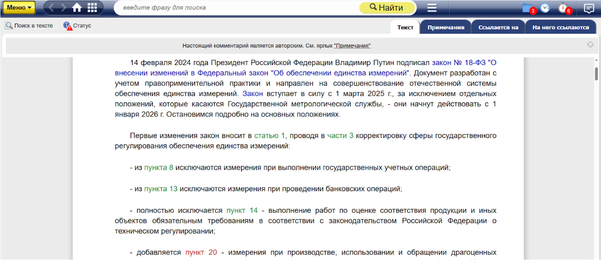Focus the search phrase input field
This screenshot has width=601, height=263.
click(236, 8)
